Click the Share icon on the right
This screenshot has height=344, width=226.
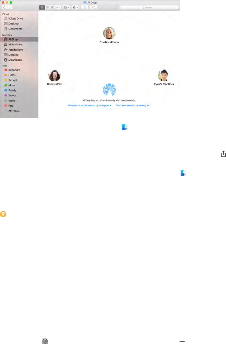(223, 154)
